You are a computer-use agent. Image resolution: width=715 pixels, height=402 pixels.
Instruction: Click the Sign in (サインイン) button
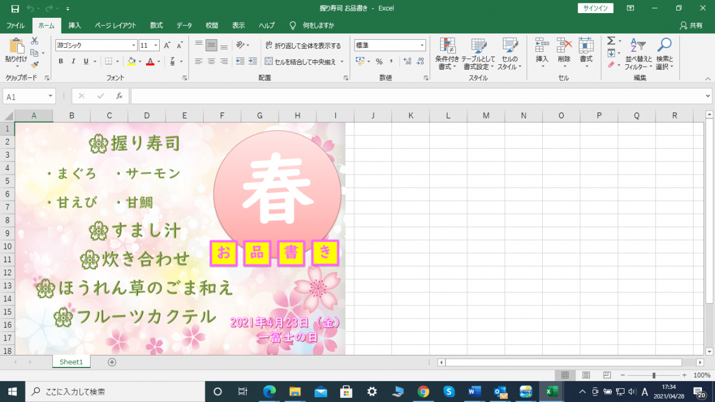(595, 8)
